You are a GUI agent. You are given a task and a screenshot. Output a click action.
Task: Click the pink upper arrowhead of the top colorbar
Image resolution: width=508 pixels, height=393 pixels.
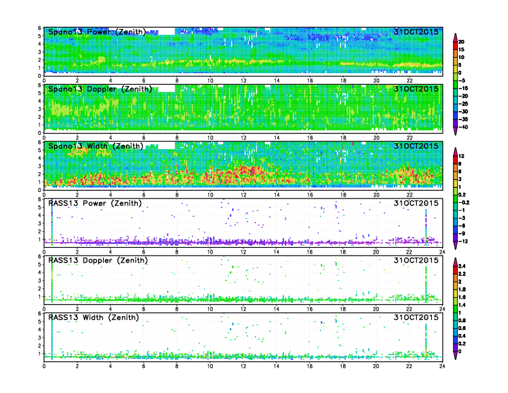click(455, 37)
